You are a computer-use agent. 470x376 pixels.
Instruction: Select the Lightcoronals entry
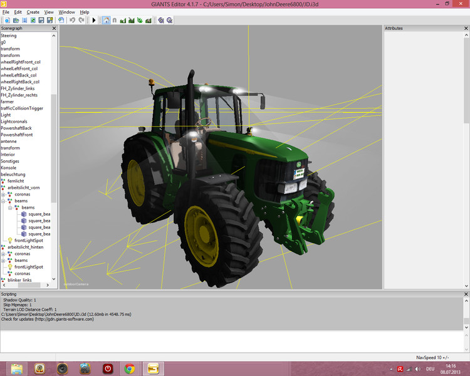[x=14, y=122]
